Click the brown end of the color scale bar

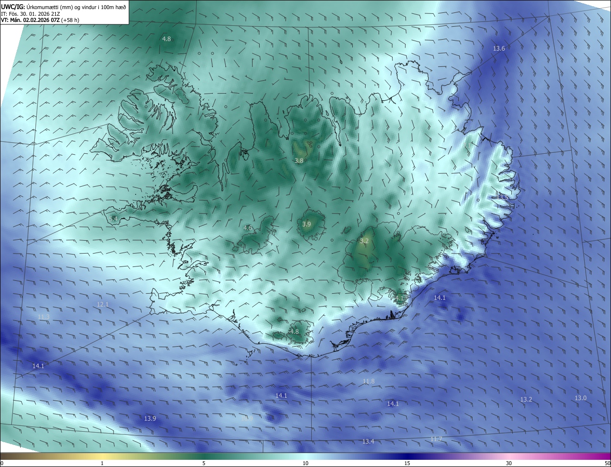click(x=5, y=456)
